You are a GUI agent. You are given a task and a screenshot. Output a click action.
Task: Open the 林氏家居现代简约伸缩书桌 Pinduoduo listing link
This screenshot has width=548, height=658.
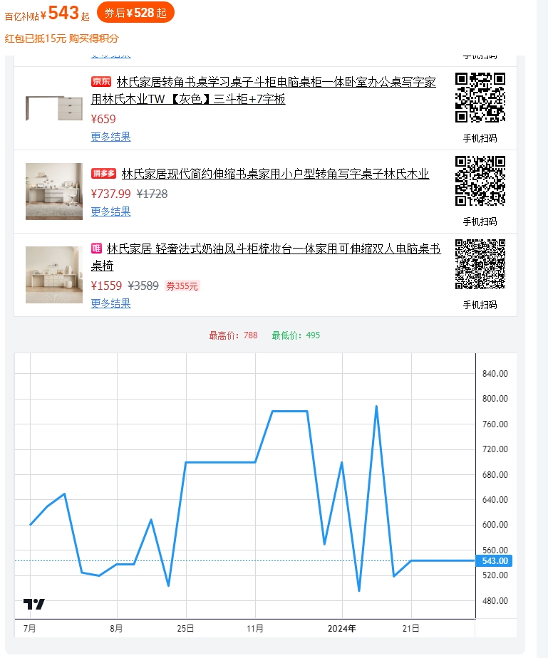[276, 173]
